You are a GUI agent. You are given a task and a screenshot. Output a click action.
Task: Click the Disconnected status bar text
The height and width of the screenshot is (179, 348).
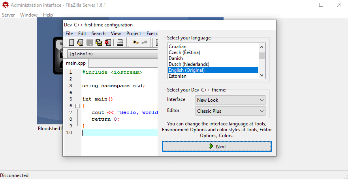click(15, 175)
